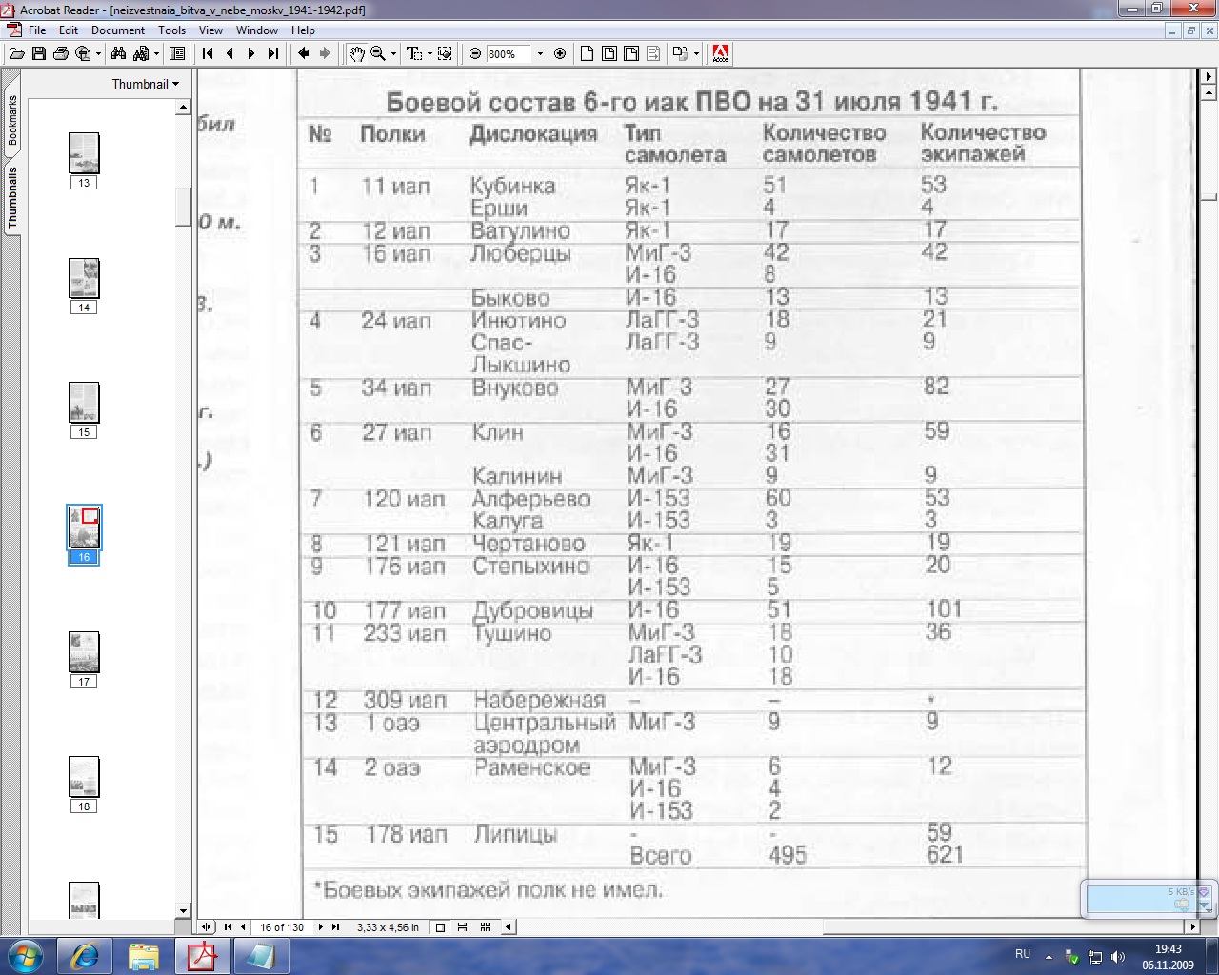Click the '16 of 130' page number field
This screenshot has height=975, width=1219.
point(282,926)
